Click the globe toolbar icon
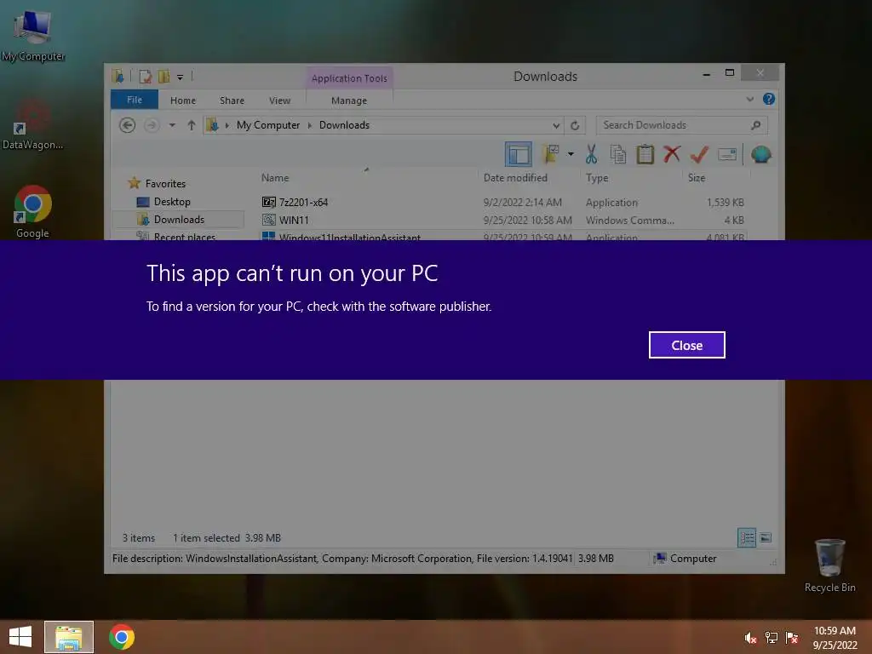This screenshot has width=872, height=654. tap(760, 154)
